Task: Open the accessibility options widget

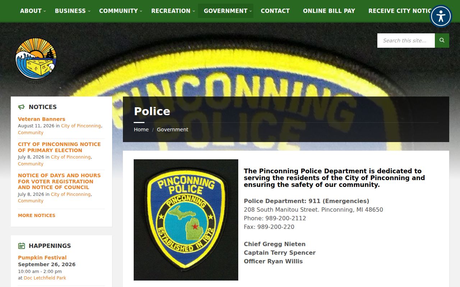Action: pyautogui.click(x=441, y=16)
